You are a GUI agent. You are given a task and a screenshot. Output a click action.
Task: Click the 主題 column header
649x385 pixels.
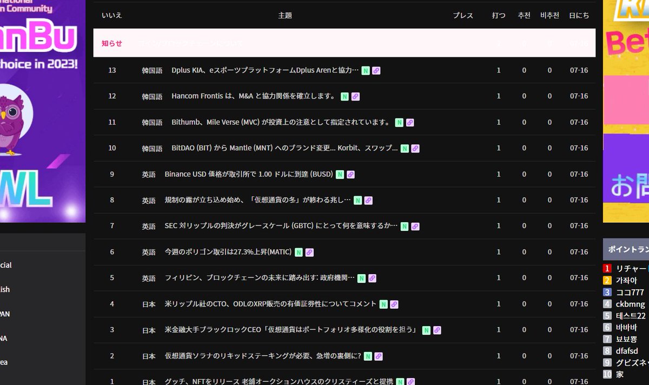pyautogui.click(x=285, y=16)
